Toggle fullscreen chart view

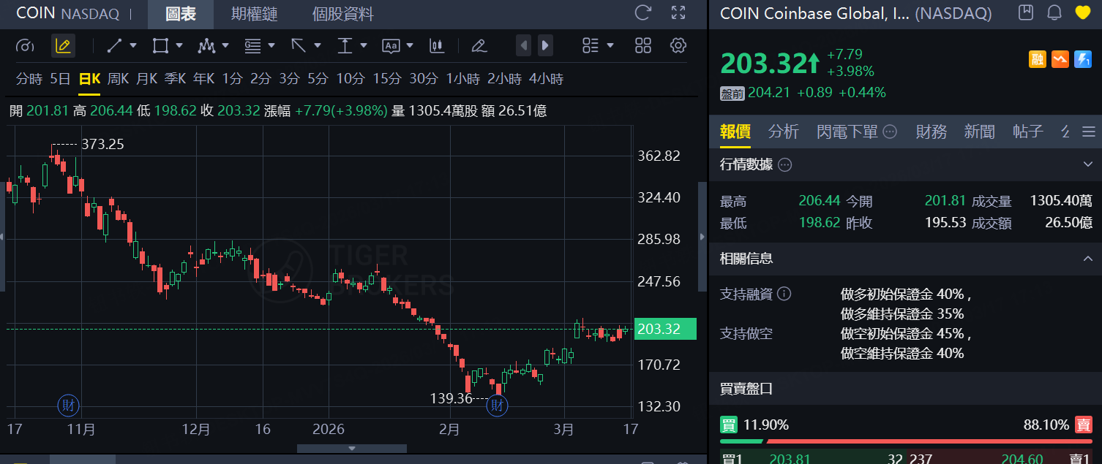678,12
